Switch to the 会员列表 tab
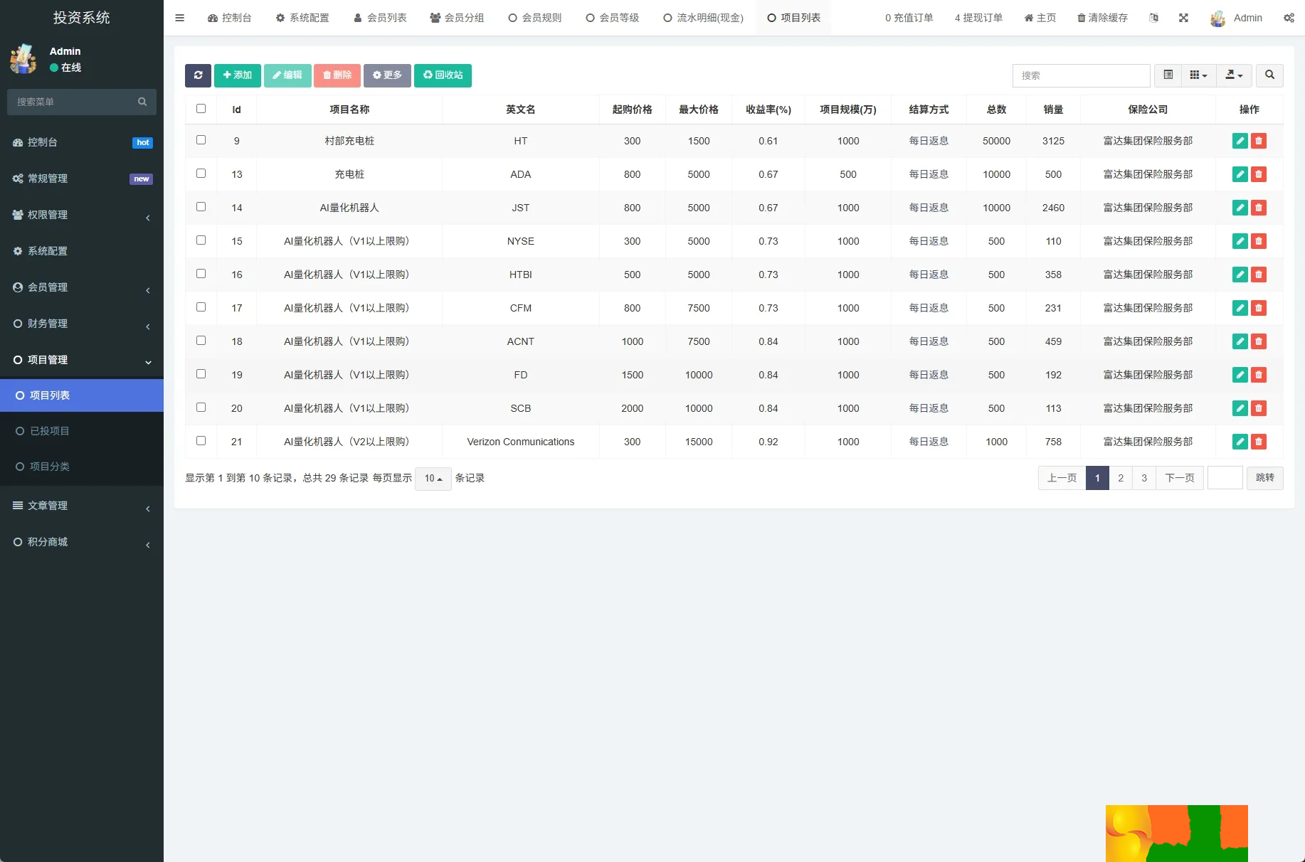This screenshot has height=862, width=1305. [380, 18]
